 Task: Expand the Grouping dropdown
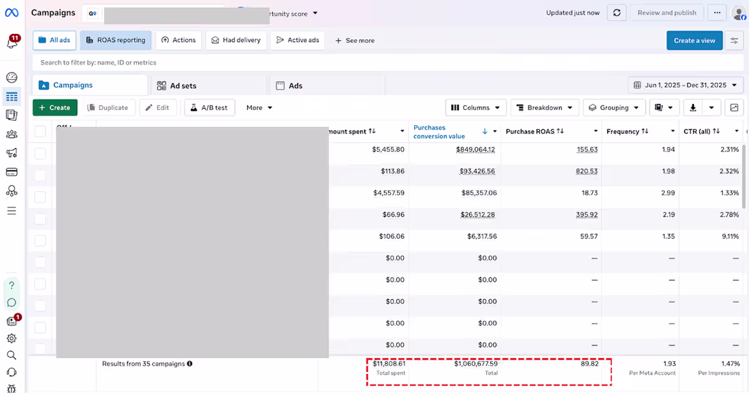[614, 108]
